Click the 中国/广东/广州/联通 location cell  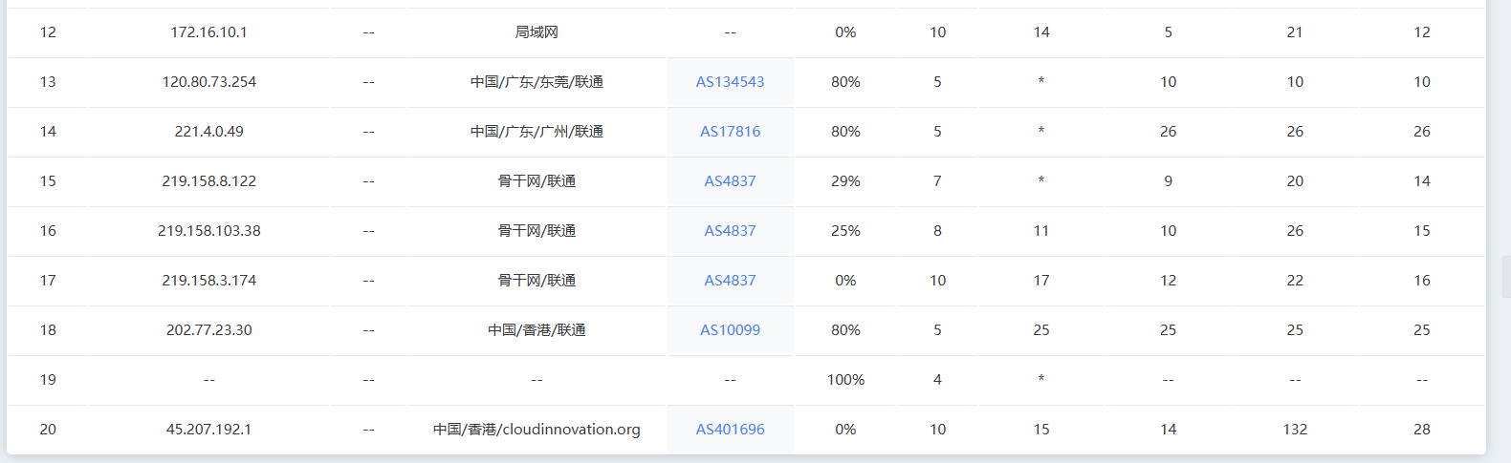(537, 132)
